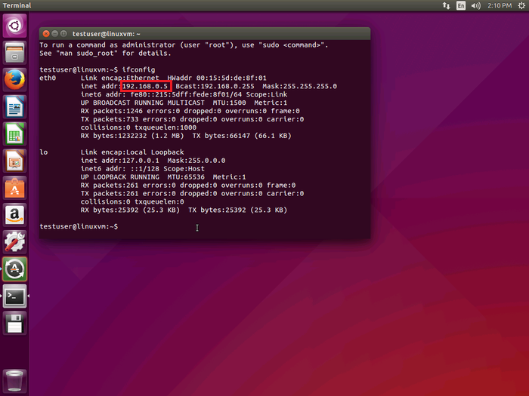This screenshot has height=396, width=529.
Task: Launch Firefox web browser
Action: (14, 80)
